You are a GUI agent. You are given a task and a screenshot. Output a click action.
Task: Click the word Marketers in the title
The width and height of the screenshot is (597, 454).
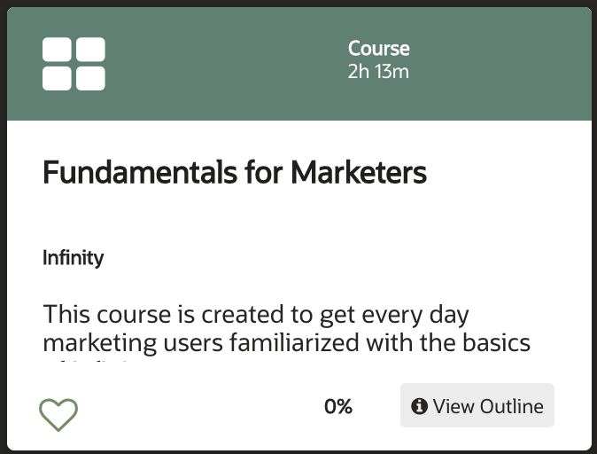359,172
